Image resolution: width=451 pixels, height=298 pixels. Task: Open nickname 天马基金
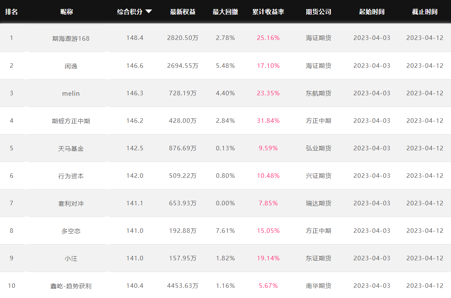tap(71, 149)
